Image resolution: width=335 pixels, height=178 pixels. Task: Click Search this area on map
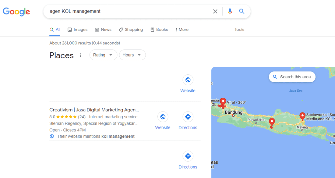pos(292,77)
